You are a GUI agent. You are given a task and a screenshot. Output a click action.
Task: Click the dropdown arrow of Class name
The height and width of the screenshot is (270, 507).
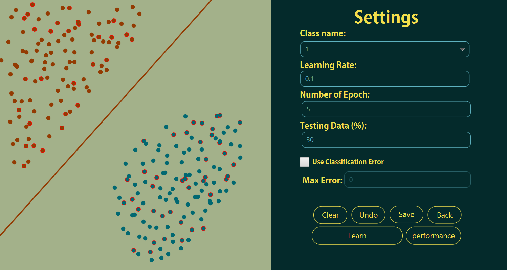coord(462,50)
